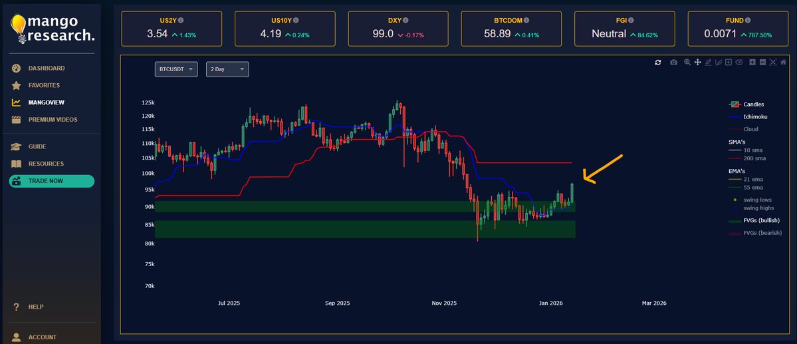Toggle Candles trace in legend
This screenshot has width=797, height=344.
pos(747,104)
